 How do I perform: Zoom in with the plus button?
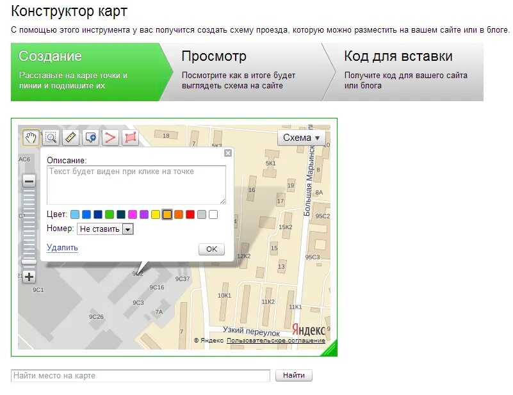(x=29, y=277)
